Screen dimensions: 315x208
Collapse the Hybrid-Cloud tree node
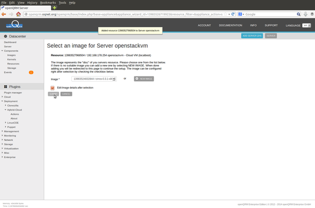(6, 110)
